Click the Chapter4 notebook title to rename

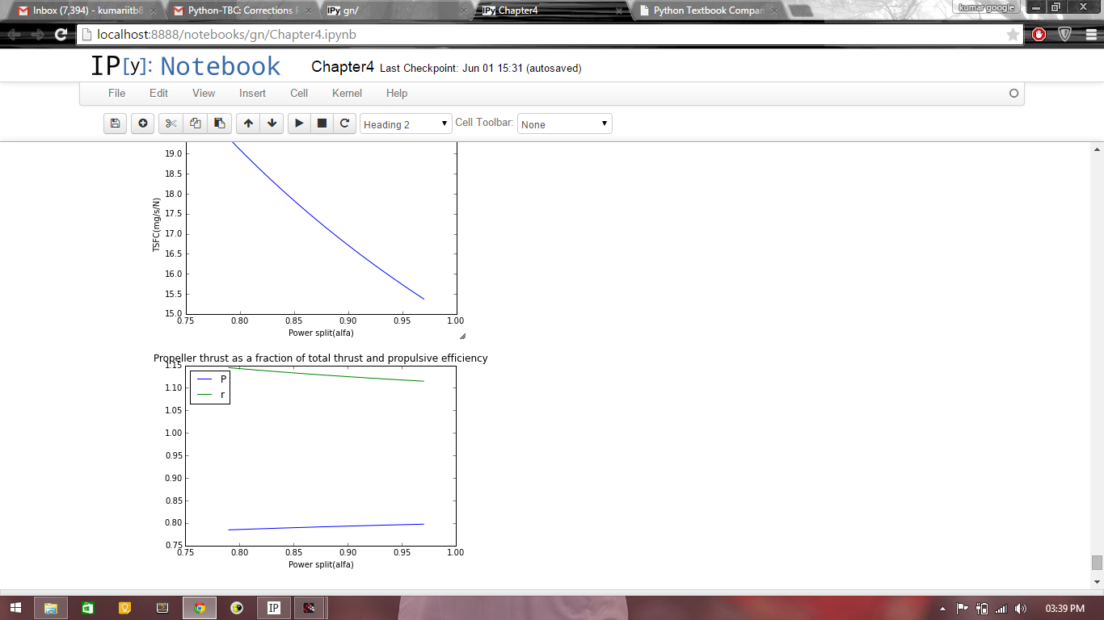tap(343, 67)
